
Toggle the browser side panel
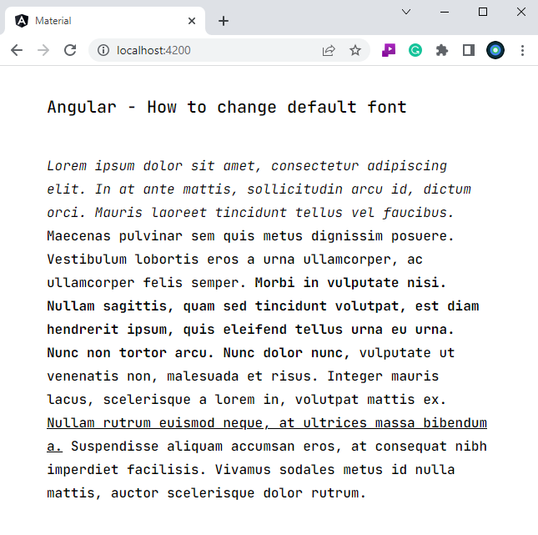pos(469,50)
